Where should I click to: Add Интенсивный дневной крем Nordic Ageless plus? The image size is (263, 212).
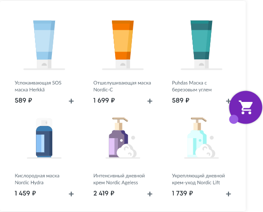[150, 194]
